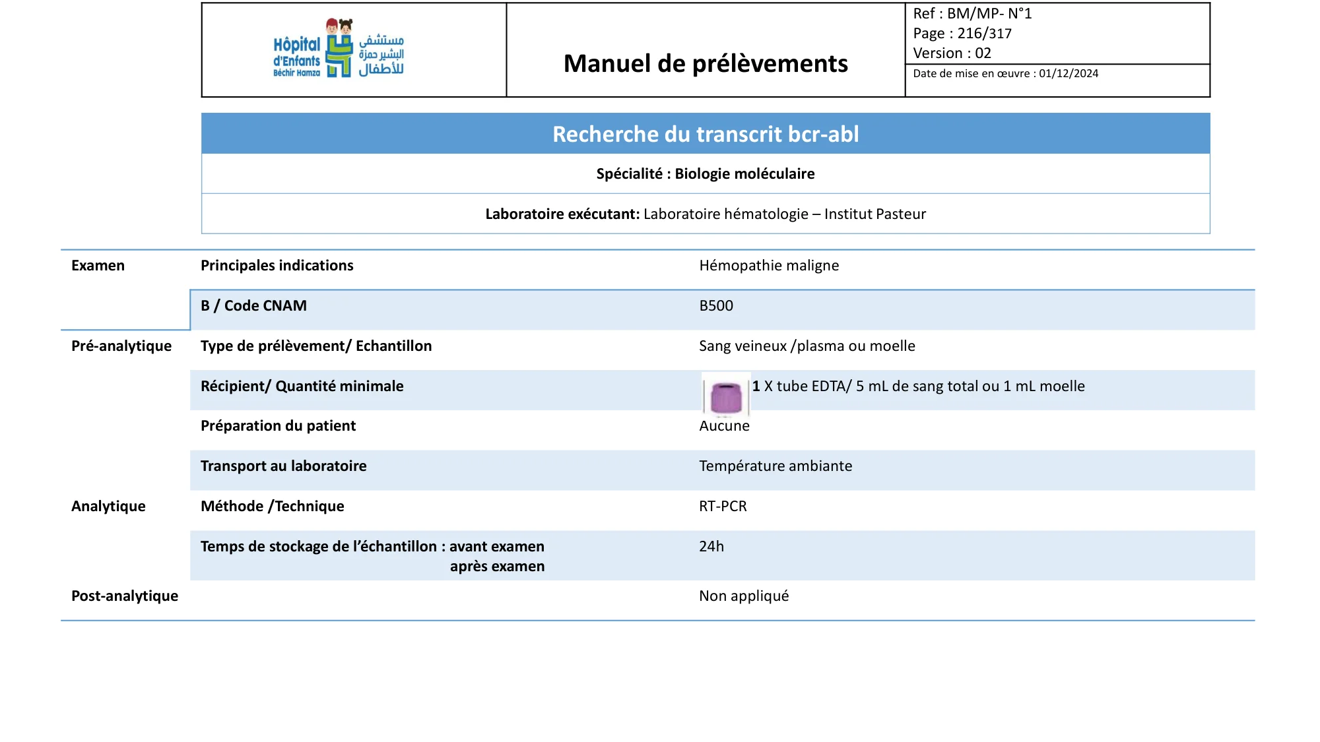Click the Pré-analytique section label
This screenshot has width=1320, height=742.
[x=121, y=346]
